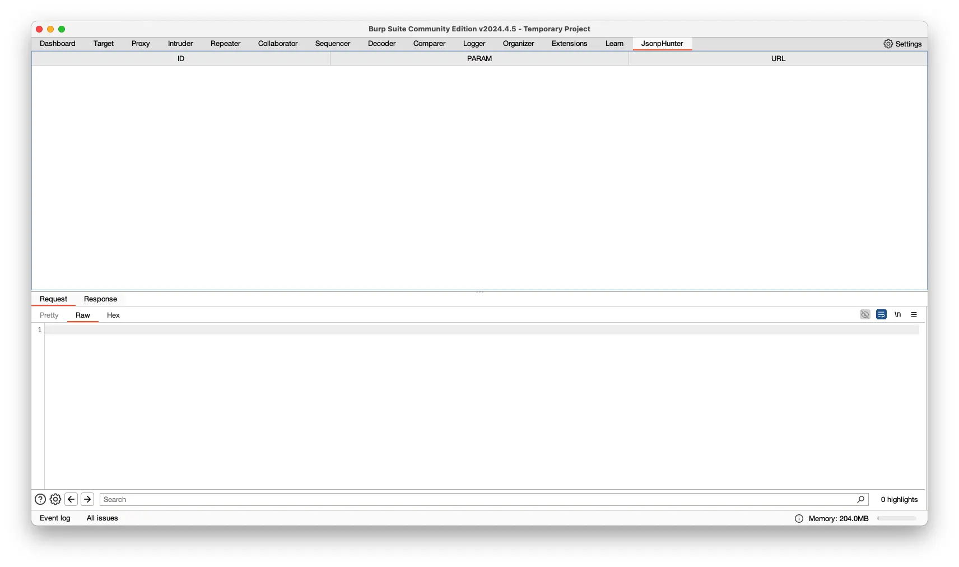Click the memory info icon

pos(799,518)
